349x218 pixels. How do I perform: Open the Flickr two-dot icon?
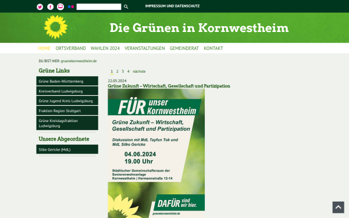71,7
